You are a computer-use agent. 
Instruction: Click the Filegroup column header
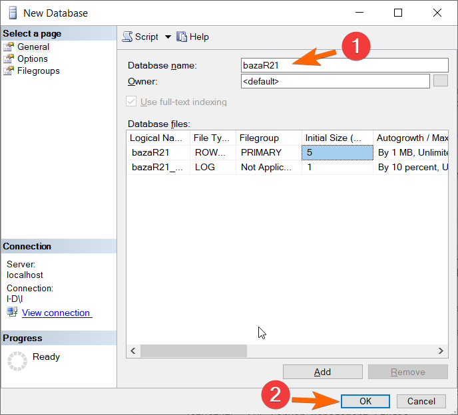click(x=269, y=138)
